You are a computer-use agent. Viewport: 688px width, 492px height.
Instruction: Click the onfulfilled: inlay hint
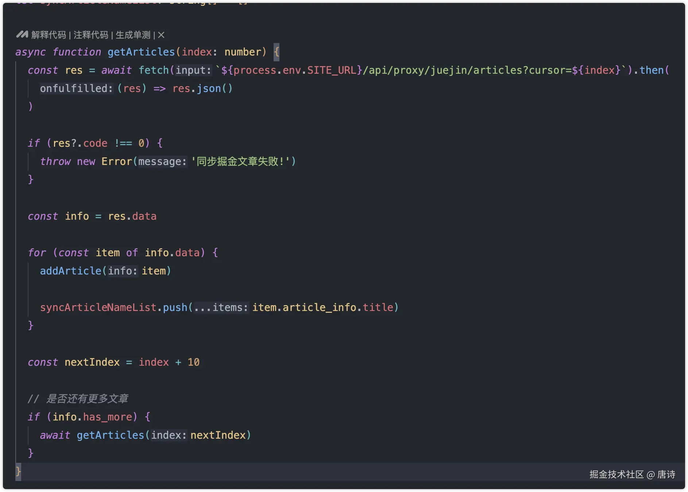tap(77, 88)
